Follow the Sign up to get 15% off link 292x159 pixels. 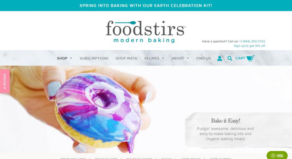click(x=249, y=46)
